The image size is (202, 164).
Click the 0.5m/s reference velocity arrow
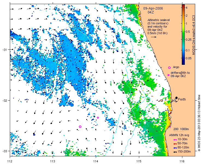coord(154,37)
